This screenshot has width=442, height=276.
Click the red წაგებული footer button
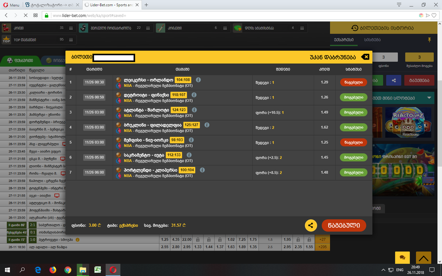pyautogui.click(x=344, y=225)
